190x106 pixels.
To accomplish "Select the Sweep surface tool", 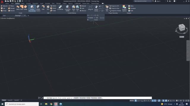I will (4, 11).
